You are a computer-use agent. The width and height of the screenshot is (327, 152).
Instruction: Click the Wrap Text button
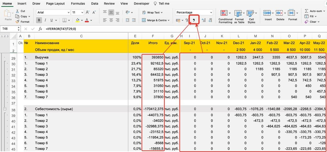152,13
